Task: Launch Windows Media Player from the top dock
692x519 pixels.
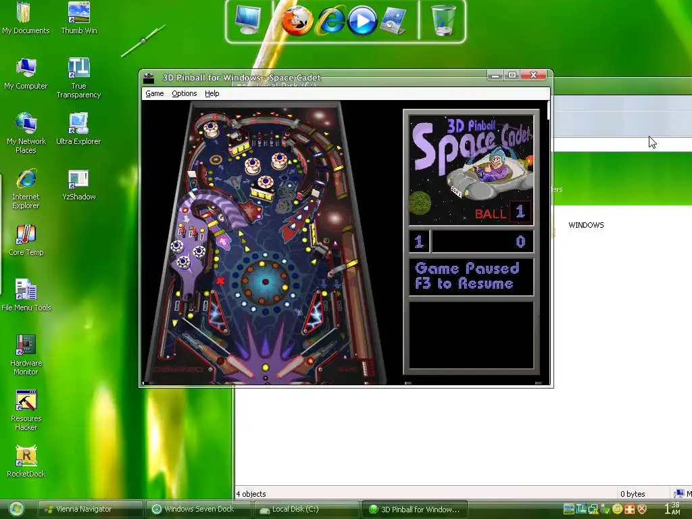Action: 362,21
